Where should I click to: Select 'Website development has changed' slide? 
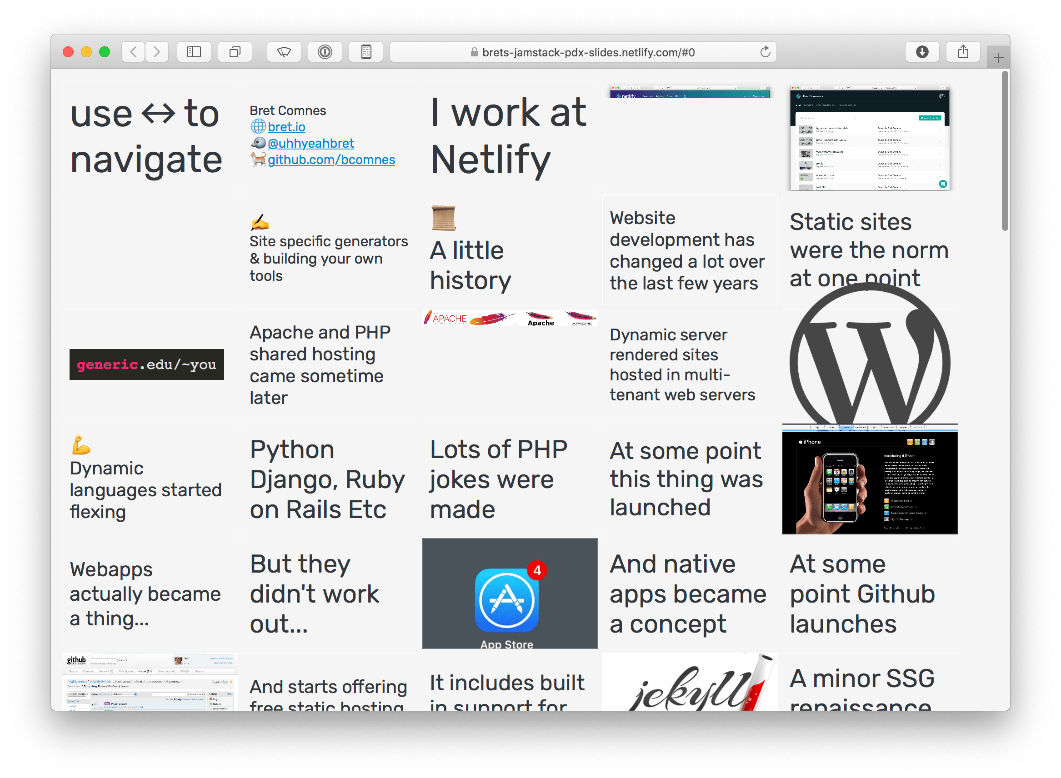coord(690,249)
